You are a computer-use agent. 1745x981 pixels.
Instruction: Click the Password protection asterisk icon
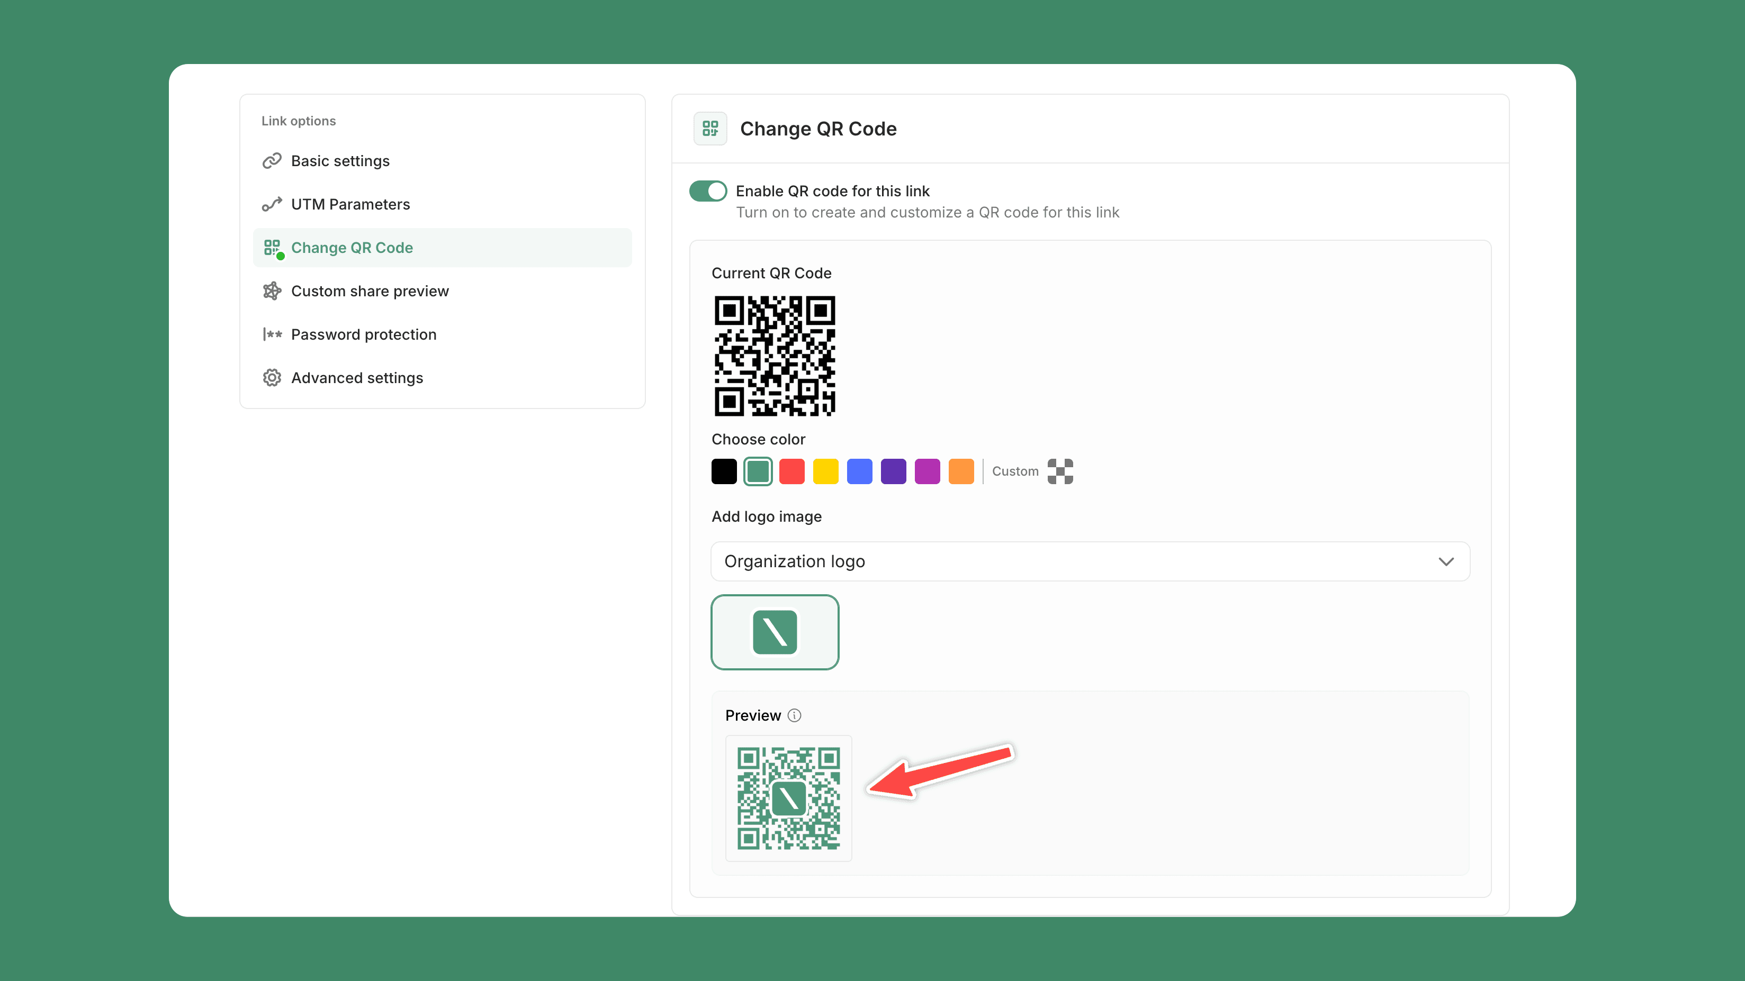pos(272,334)
